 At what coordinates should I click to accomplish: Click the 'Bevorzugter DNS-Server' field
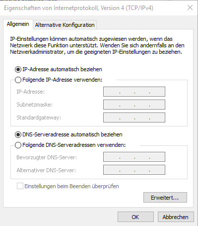pyautogui.click(x=134, y=157)
